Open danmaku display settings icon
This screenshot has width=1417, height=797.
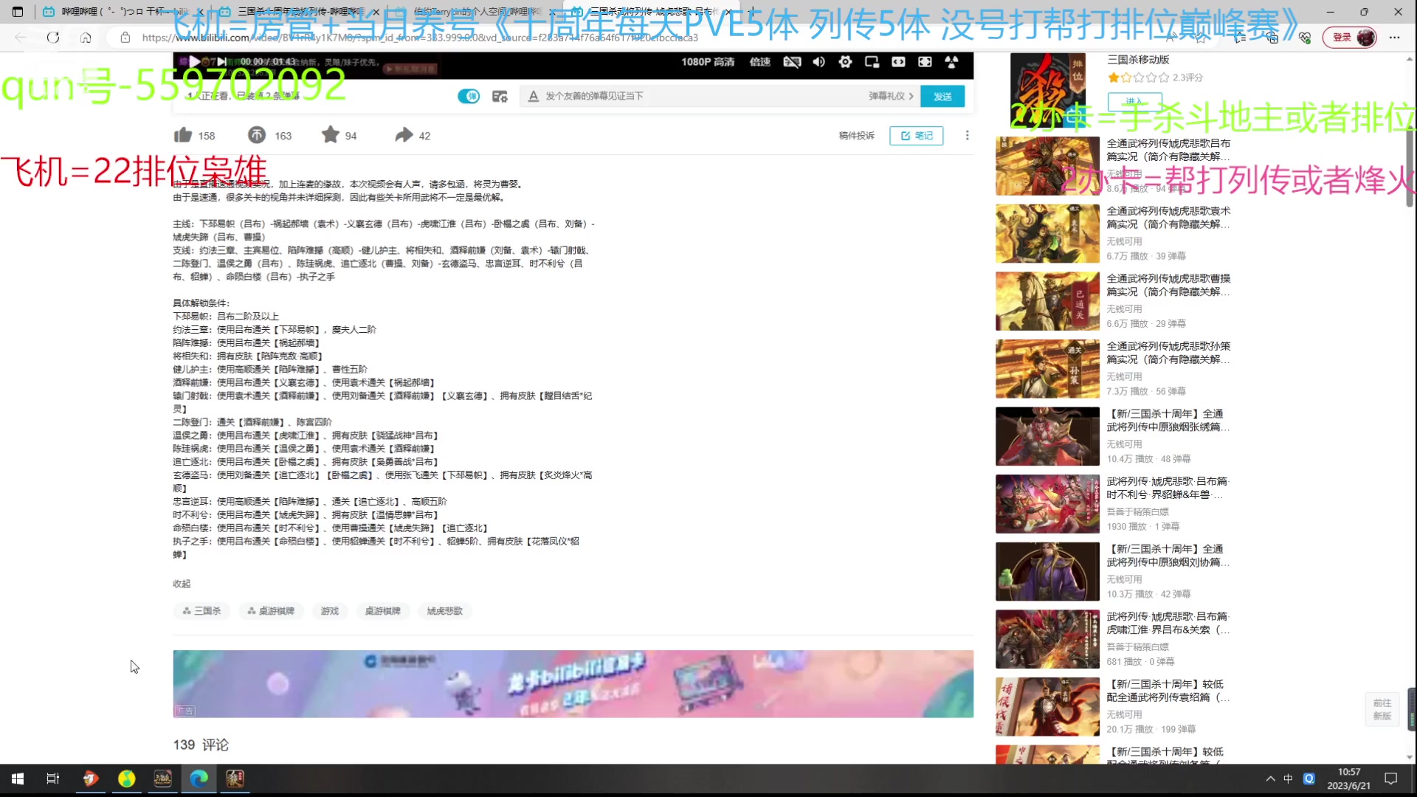tap(500, 97)
